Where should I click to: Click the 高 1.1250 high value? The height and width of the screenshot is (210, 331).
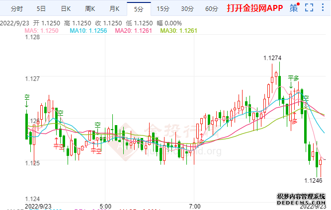coord(78,23)
